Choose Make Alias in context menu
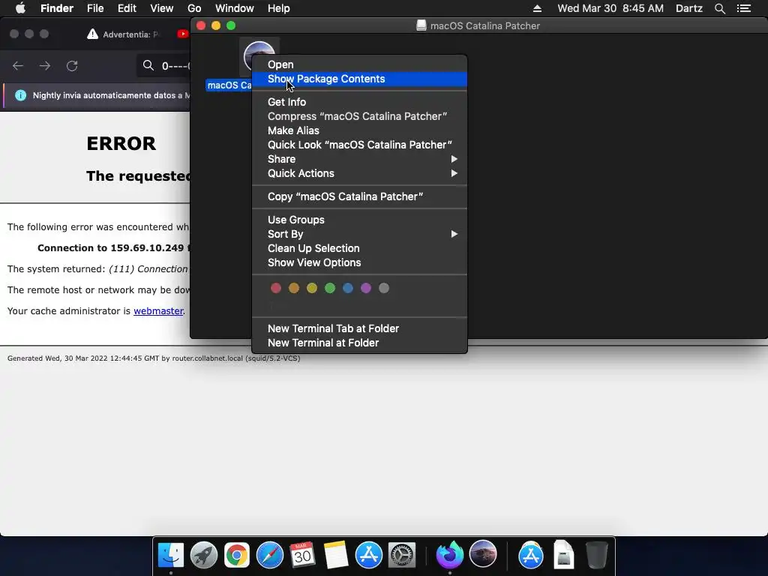Viewport: 768px width, 576px height. click(359, 130)
